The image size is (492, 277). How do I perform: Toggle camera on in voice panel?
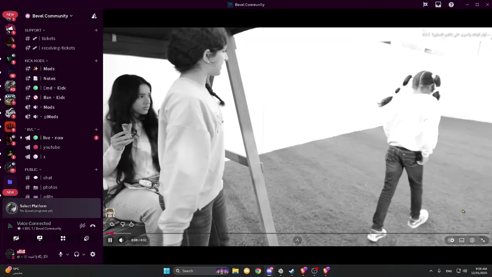[x=16, y=238]
